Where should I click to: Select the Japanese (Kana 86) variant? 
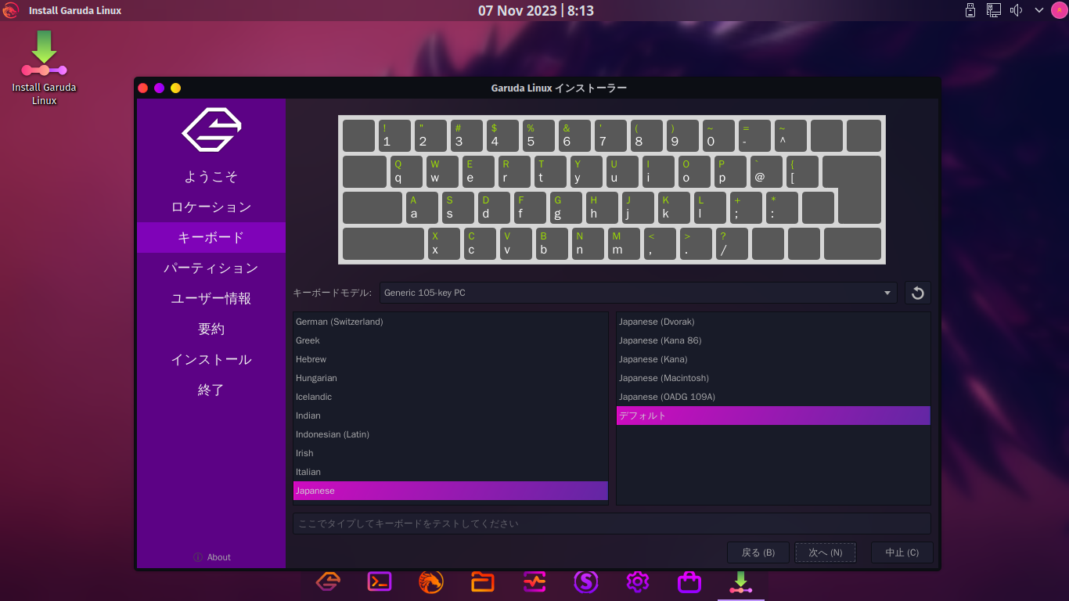tap(773, 340)
